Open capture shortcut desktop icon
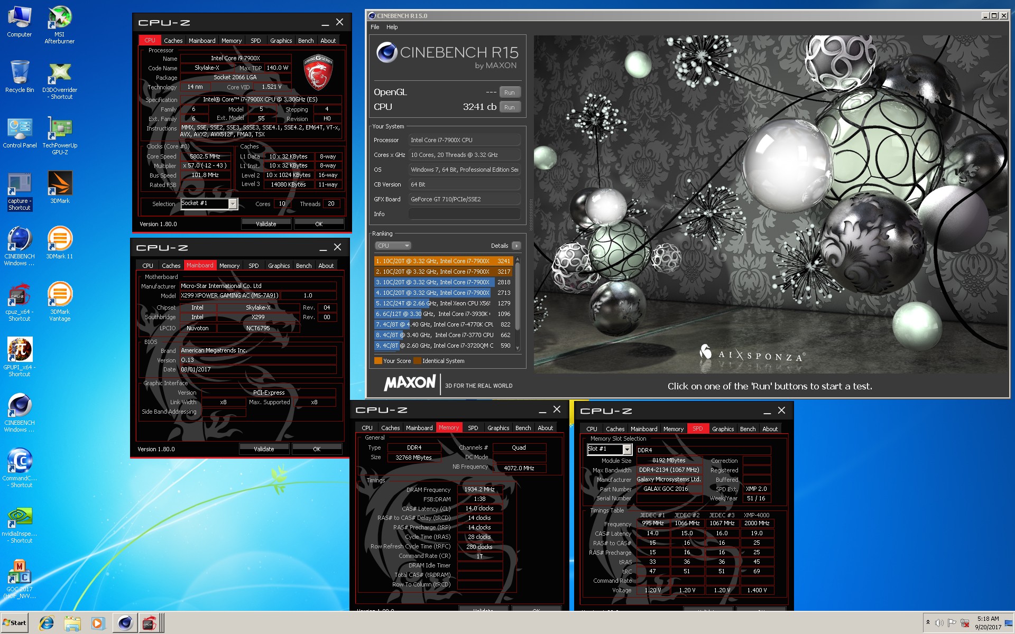1015x634 pixels. 20,192
